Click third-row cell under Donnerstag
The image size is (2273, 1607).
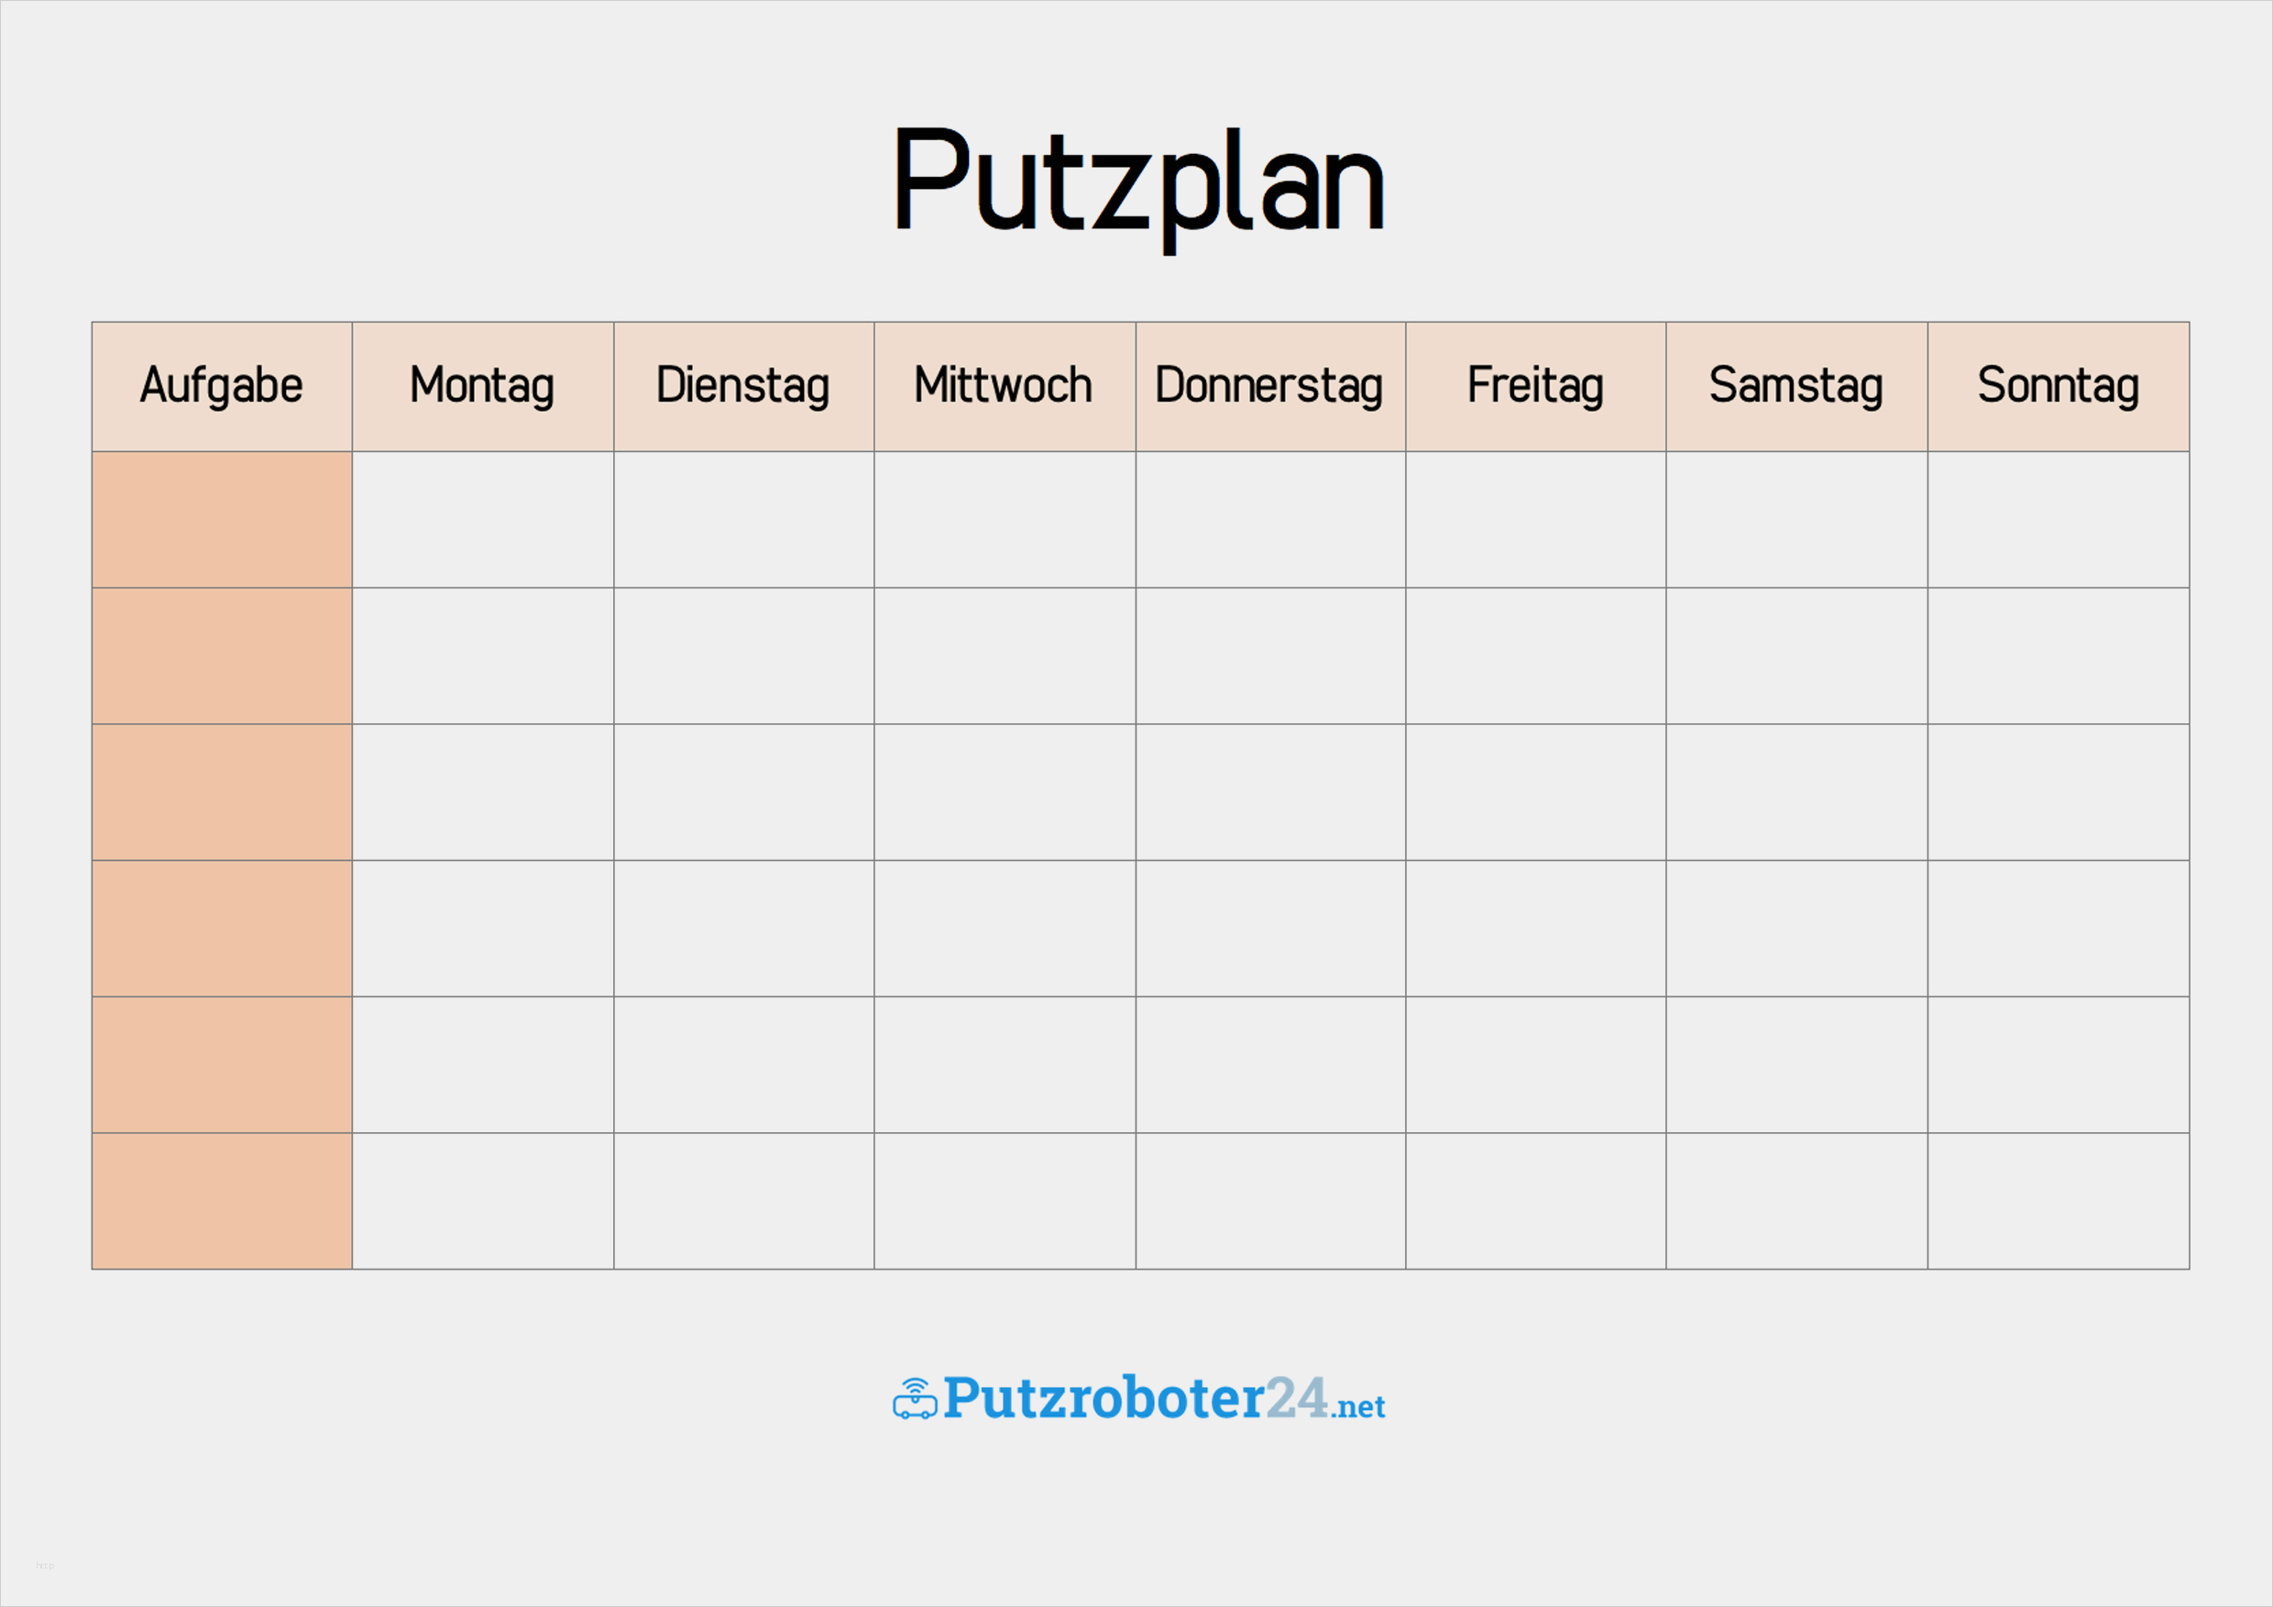1270,792
